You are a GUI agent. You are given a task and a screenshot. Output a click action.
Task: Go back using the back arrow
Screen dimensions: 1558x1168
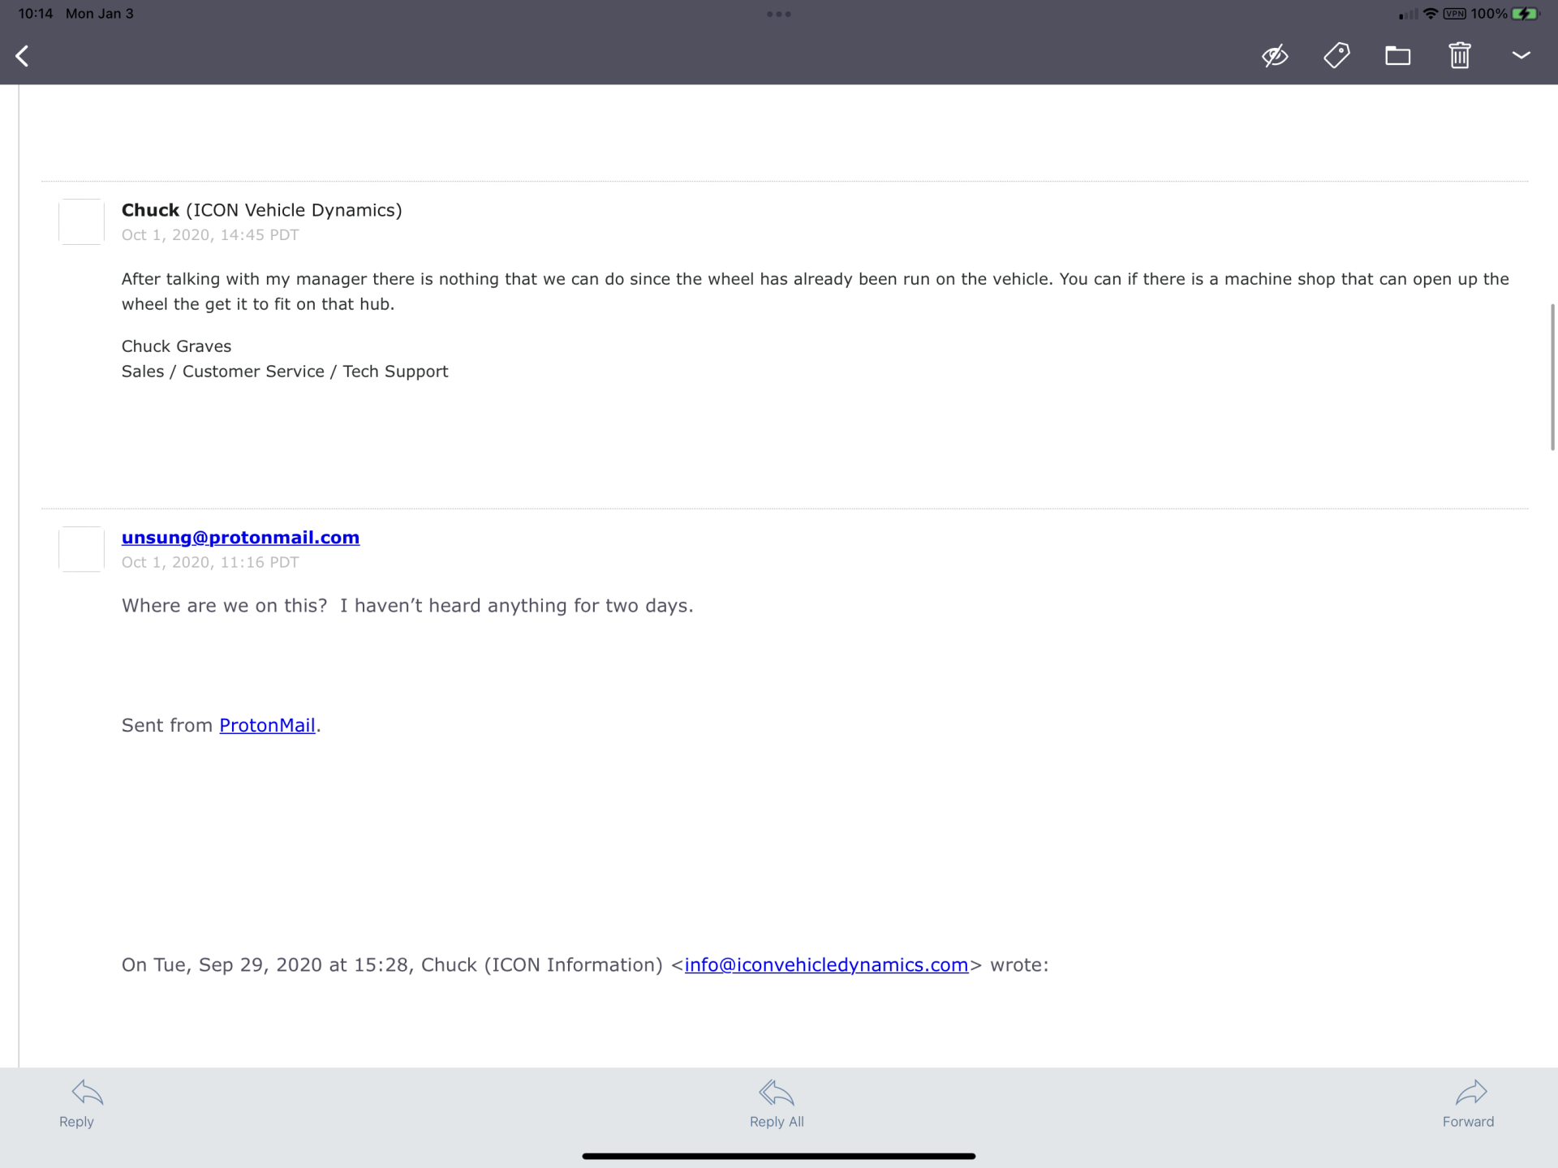[x=23, y=56]
